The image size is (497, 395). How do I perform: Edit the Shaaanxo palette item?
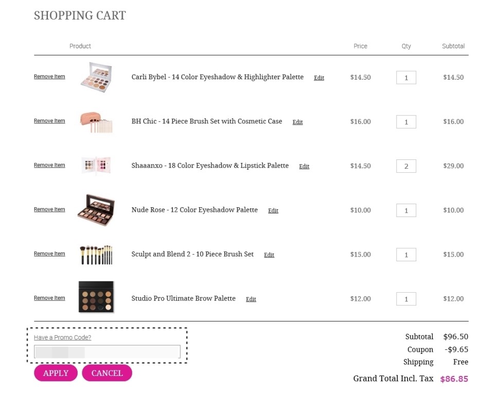coord(304,166)
